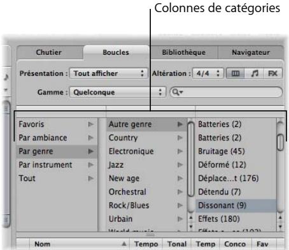289x250 pixels.
Task: Click the genre column scrollbar thumb
Action: point(191,159)
